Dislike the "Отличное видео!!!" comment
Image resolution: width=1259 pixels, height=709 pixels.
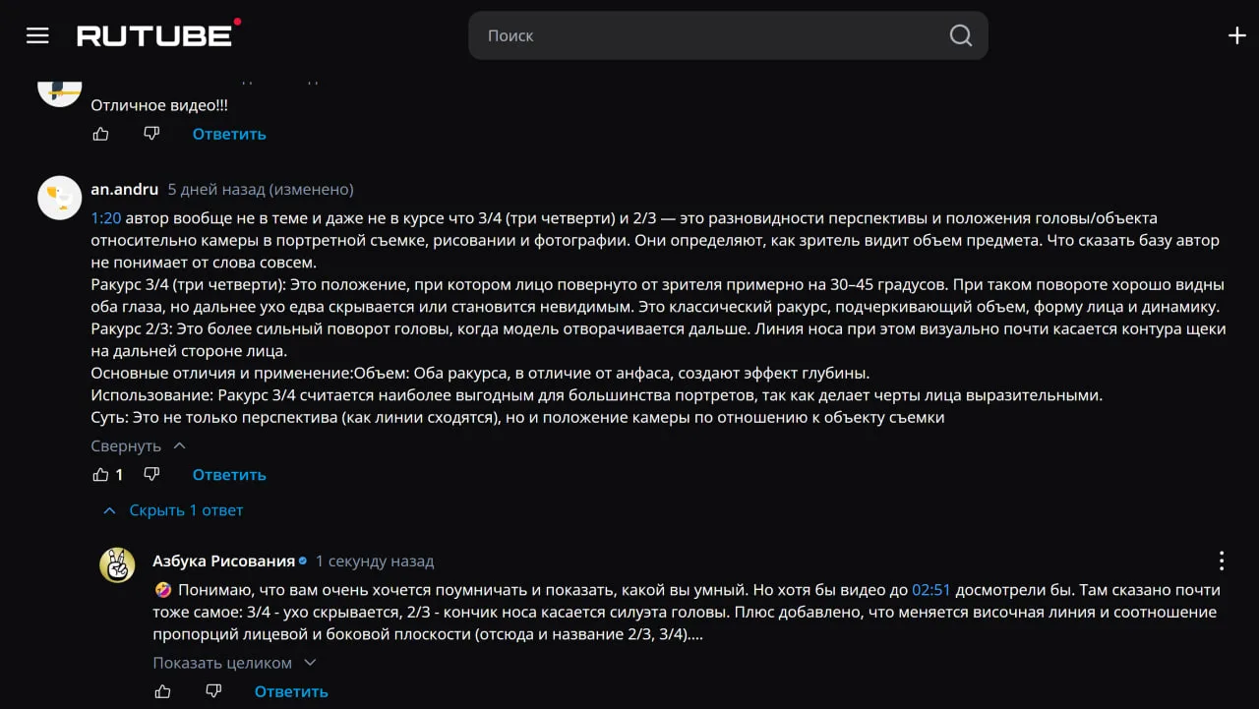point(151,134)
